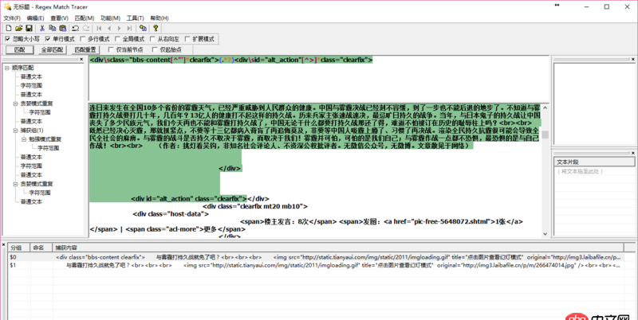
Task: Open the 匹配(M) menu
Action: click(x=85, y=18)
